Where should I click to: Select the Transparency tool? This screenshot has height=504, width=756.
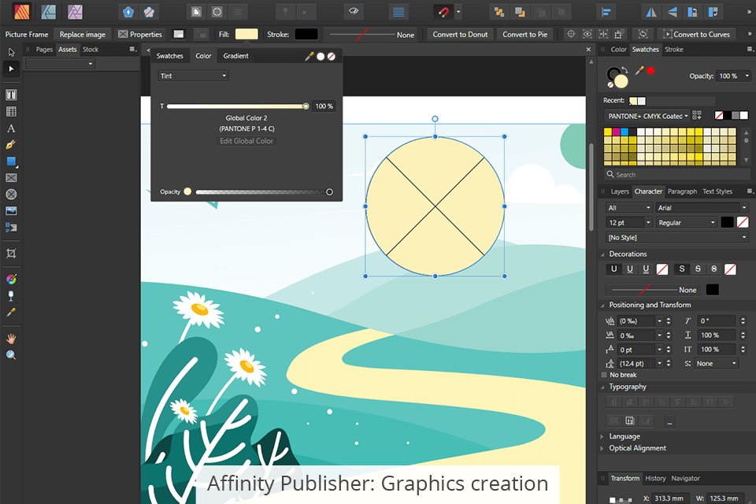click(11, 295)
